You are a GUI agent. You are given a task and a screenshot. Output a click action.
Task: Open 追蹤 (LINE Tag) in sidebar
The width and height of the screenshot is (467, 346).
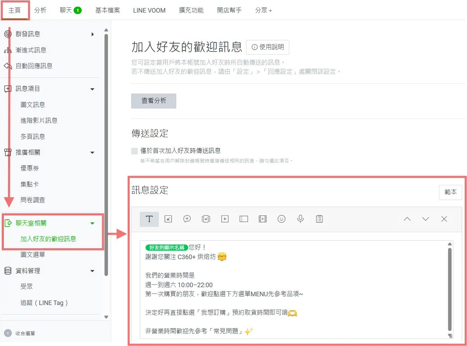point(44,303)
